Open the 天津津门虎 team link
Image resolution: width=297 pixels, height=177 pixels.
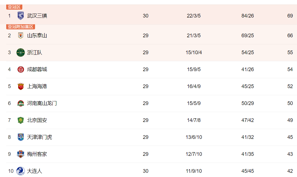click(39, 137)
